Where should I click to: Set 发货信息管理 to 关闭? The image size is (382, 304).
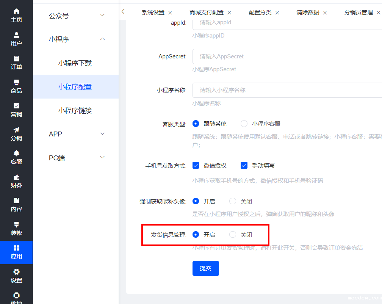click(x=233, y=235)
